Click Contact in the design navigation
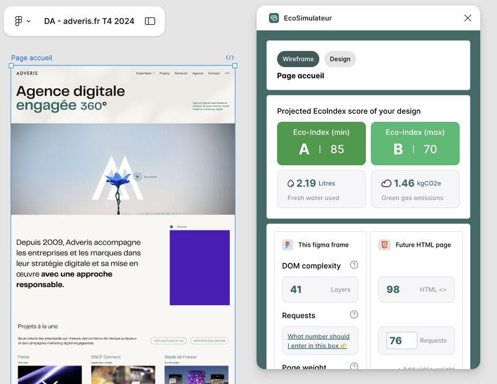The height and width of the screenshot is (384, 497). (214, 73)
